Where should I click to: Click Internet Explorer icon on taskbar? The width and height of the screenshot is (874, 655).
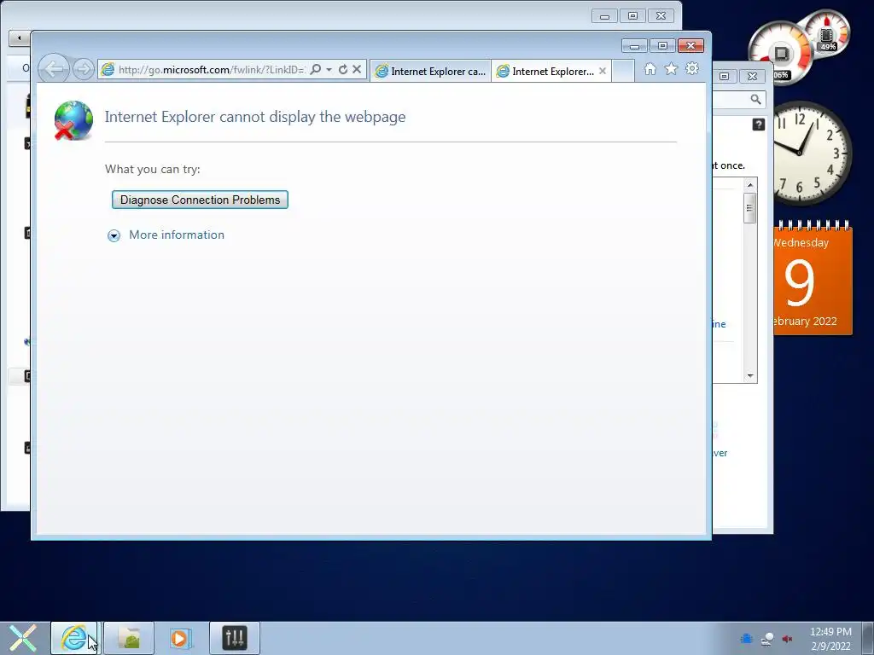pos(74,638)
